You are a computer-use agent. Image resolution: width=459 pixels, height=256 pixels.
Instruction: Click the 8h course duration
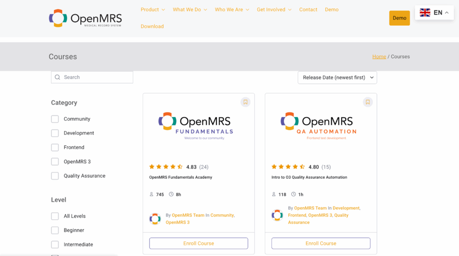178,195
